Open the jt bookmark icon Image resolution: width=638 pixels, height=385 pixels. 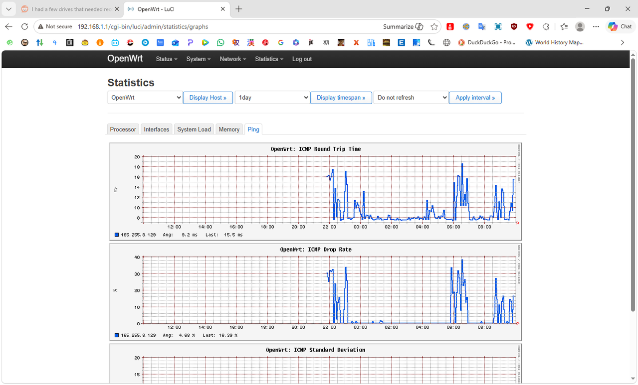click(x=311, y=43)
